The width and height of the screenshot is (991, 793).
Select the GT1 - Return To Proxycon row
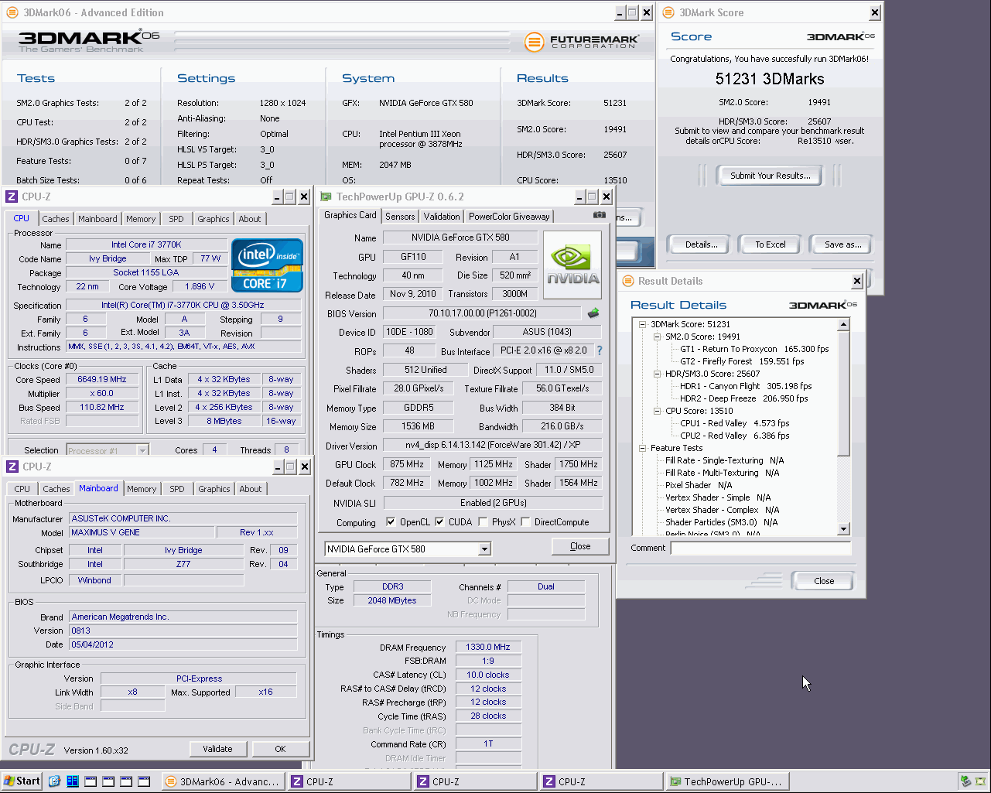point(754,349)
